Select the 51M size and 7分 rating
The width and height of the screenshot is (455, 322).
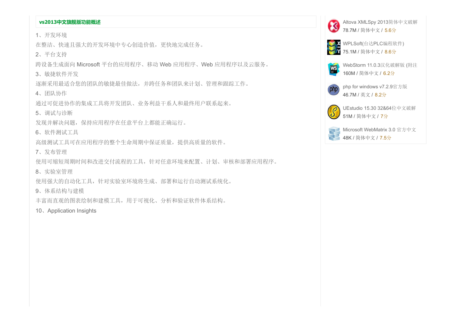click(x=366, y=116)
